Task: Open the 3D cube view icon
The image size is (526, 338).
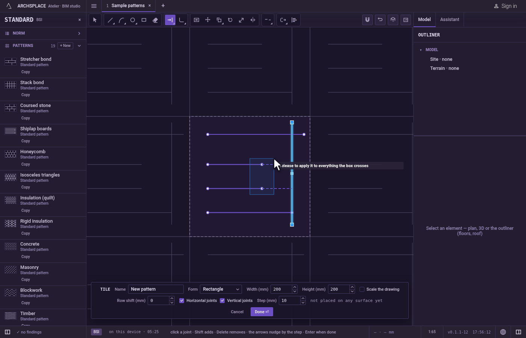Action: click(393, 20)
